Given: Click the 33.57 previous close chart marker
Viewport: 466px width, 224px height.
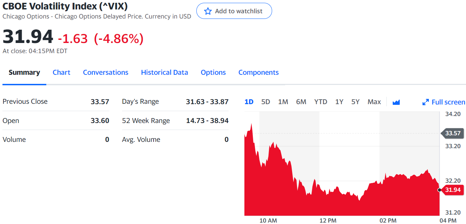Looking at the screenshot, I should pos(452,133).
